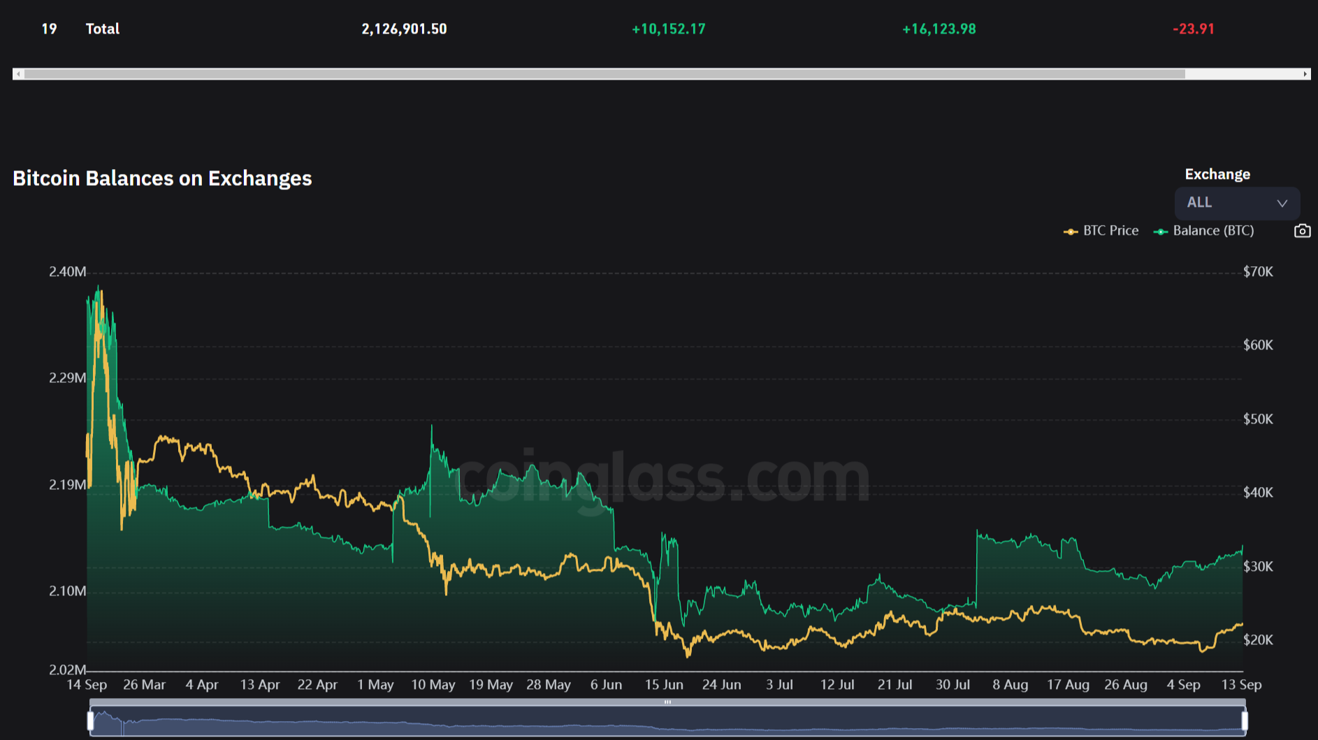Click the Bitcoin Balances on Exchanges heading
The height and width of the screenshot is (740, 1318).
point(162,178)
